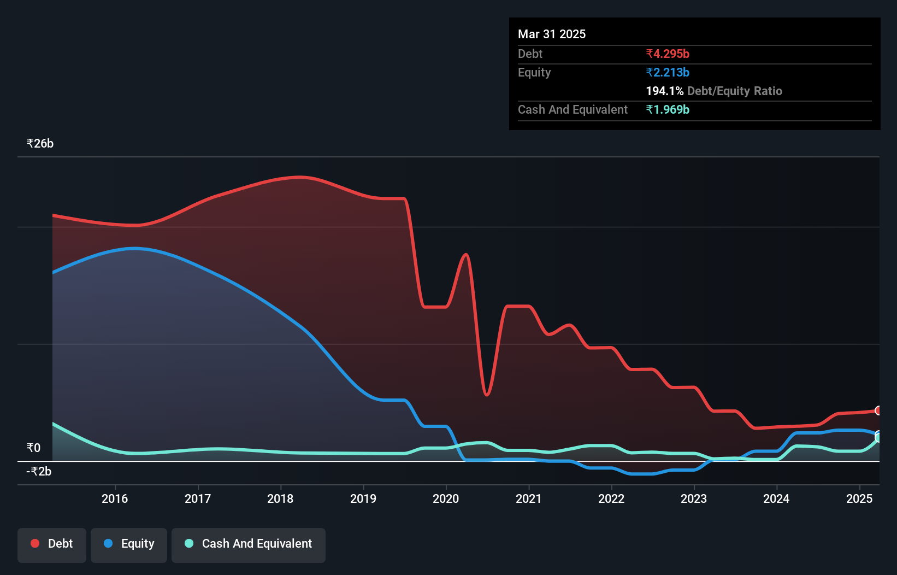Click the ₹2.213b Equity value link
Image resolution: width=897 pixels, height=575 pixels.
(667, 72)
